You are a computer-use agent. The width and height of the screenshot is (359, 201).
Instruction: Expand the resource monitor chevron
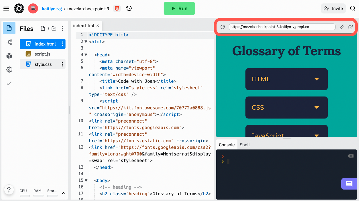point(64,193)
